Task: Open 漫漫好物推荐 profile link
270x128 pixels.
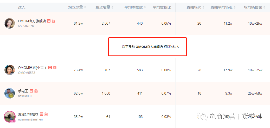Action: pyautogui.click(x=28, y=114)
